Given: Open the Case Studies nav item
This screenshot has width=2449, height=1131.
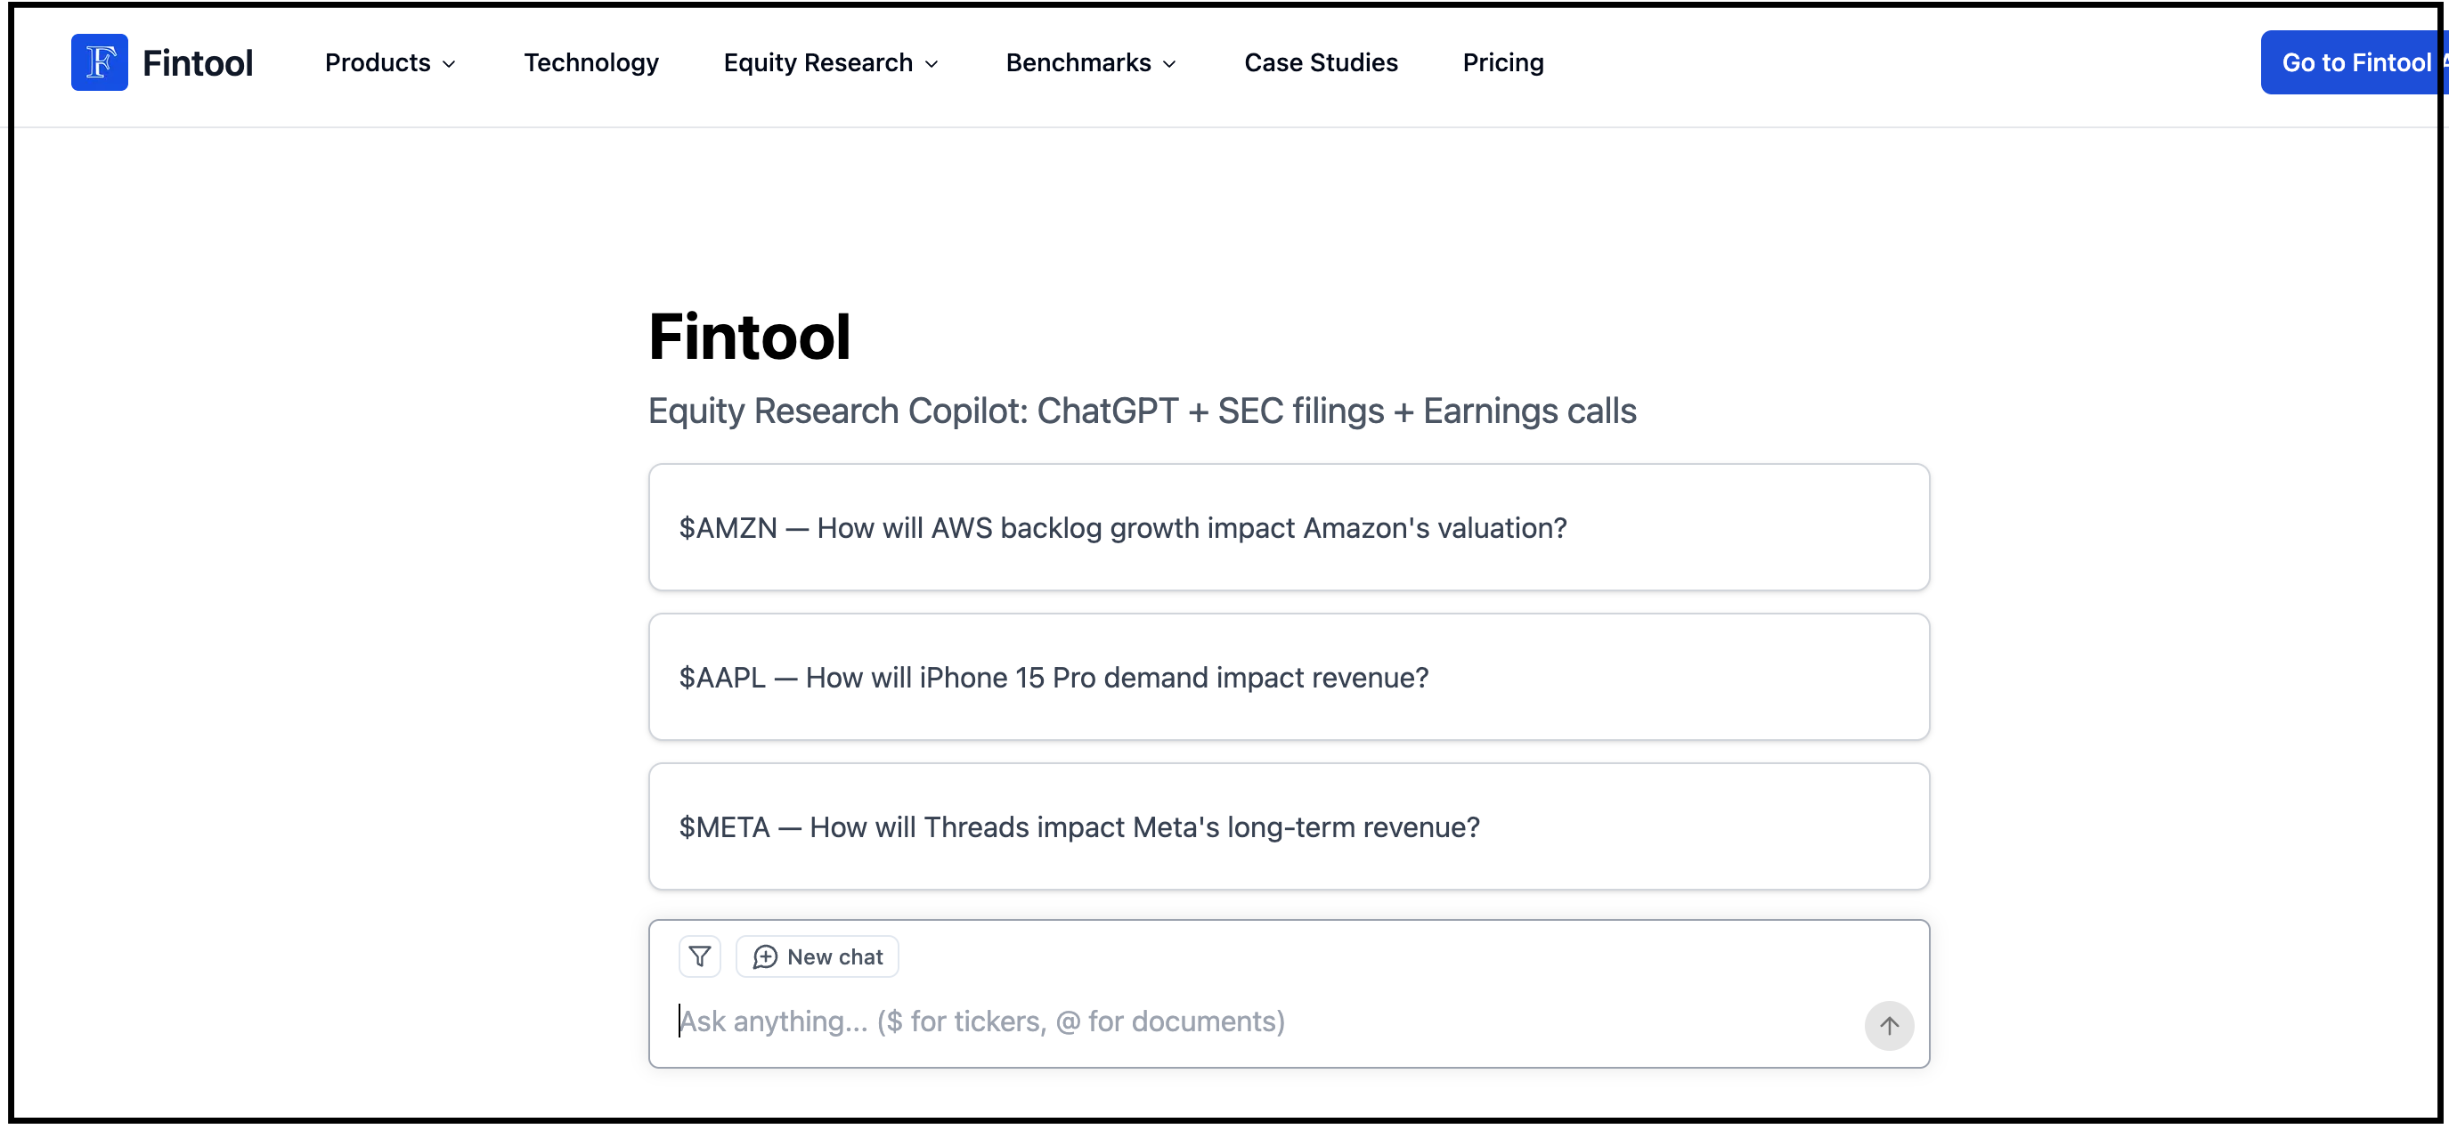Looking at the screenshot, I should pyautogui.click(x=1321, y=62).
